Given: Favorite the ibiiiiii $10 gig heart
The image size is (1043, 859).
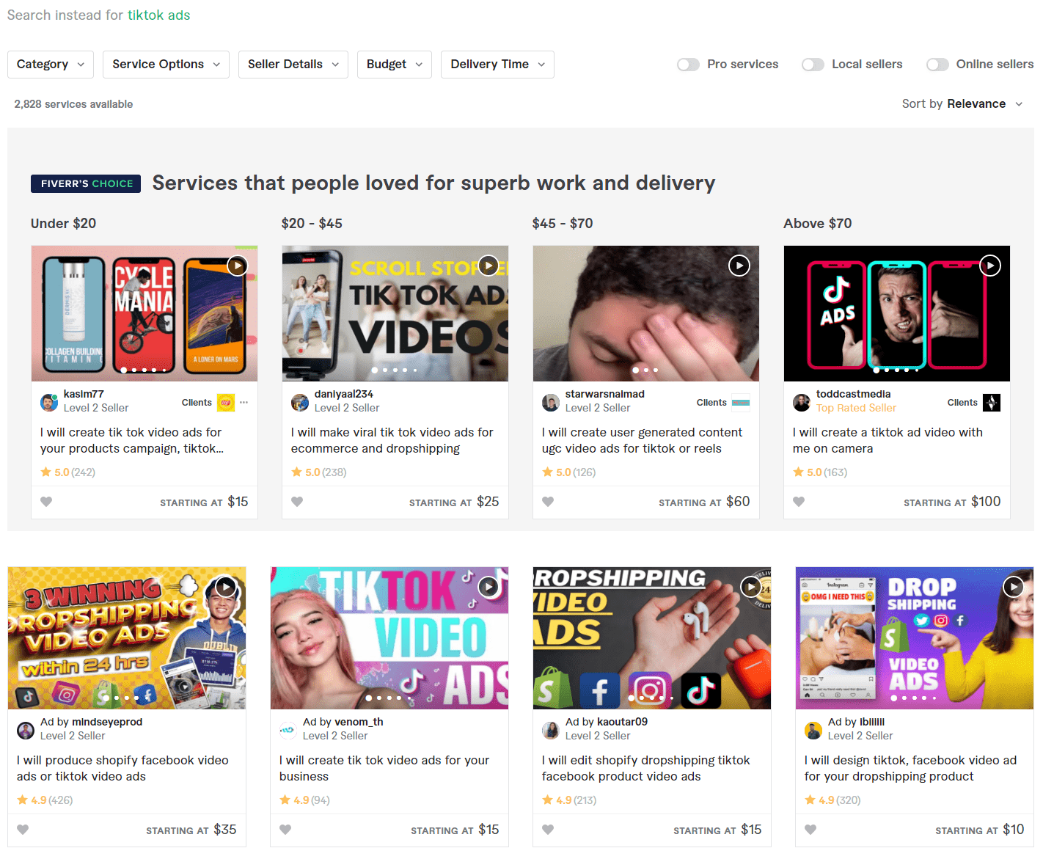Looking at the screenshot, I should (x=810, y=830).
